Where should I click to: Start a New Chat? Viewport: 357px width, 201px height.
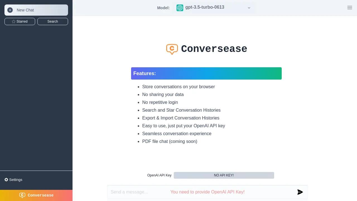pos(36,10)
